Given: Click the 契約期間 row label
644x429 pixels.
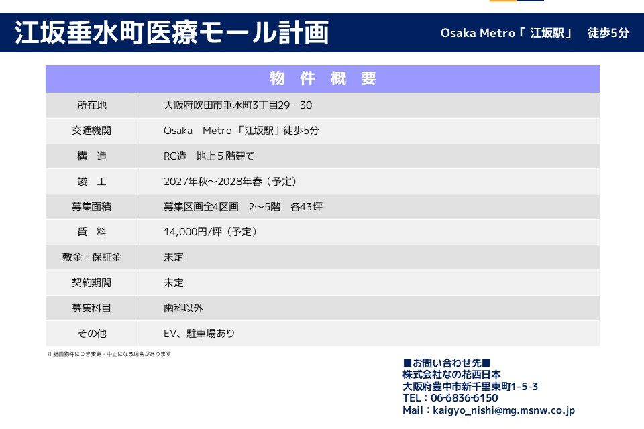Looking at the screenshot, I should click(x=92, y=283).
